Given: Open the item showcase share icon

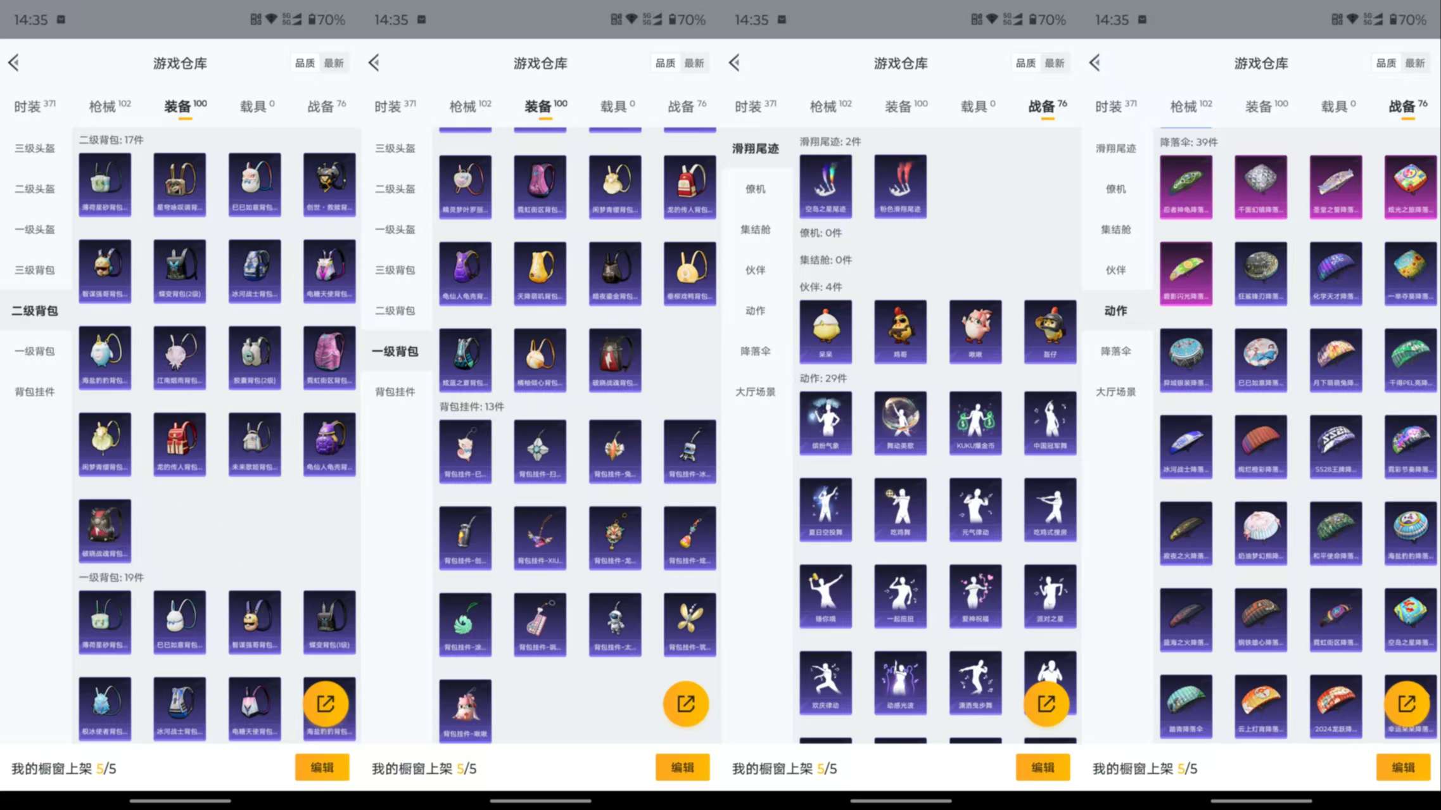Looking at the screenshot, I should [x=326, y=703].
